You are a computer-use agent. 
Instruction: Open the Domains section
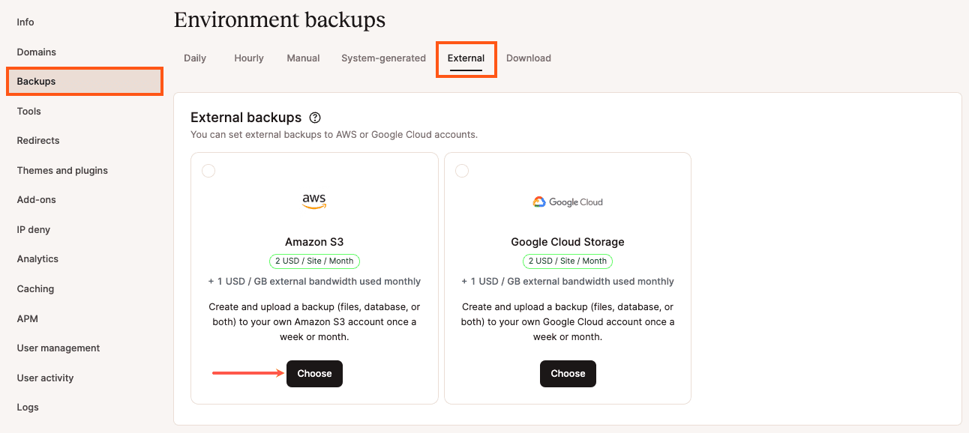point(36,52)
